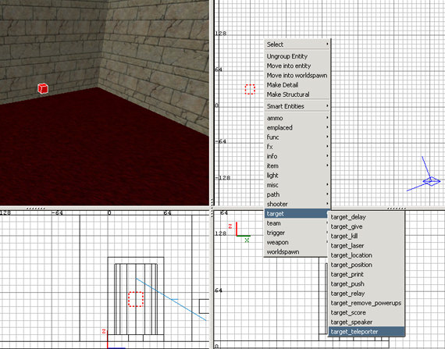Click Move into worldspawn option
This screenshot has width=445, height=349.
pyautogui.click(x=297, y=76)
